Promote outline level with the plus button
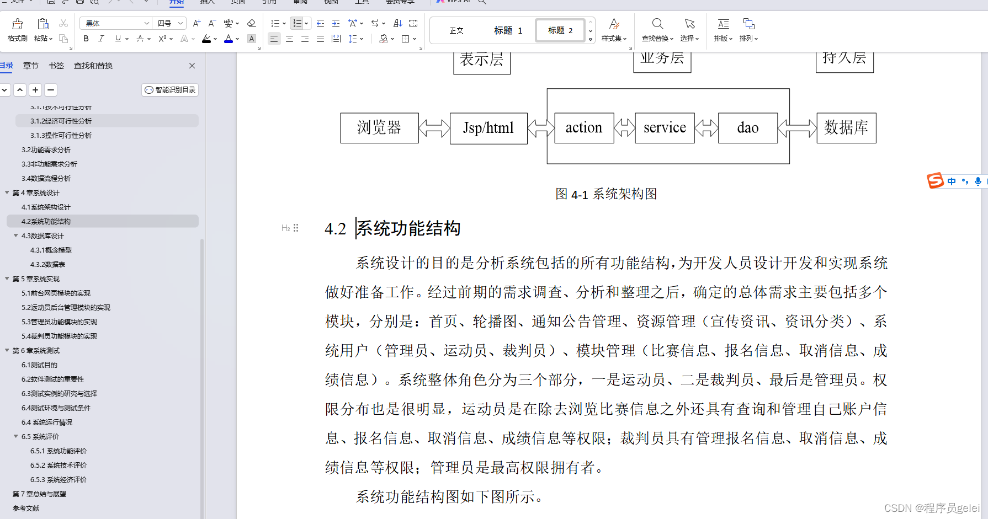Image resolution: width=988 pixels, height=519 pixels. click(35, 90)
